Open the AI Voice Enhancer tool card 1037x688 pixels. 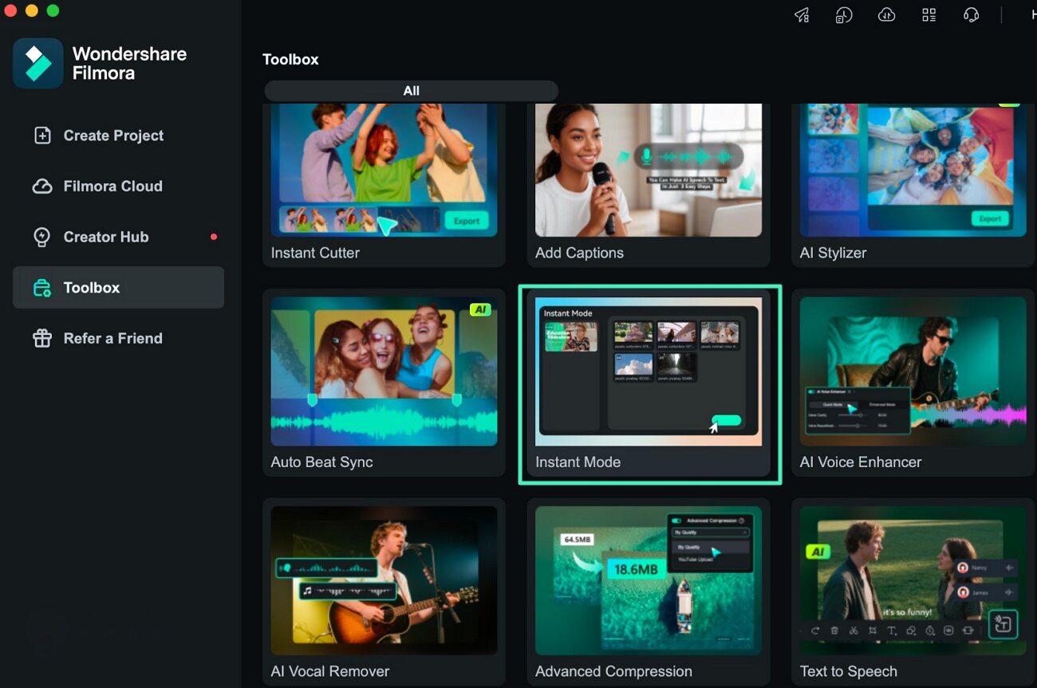(x=913, y=383)
